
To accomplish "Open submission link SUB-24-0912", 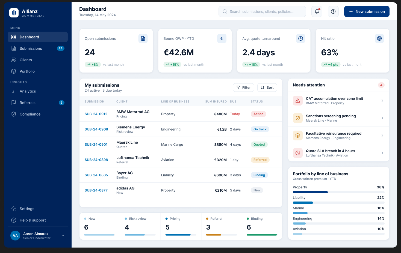I will coord(96,114).
